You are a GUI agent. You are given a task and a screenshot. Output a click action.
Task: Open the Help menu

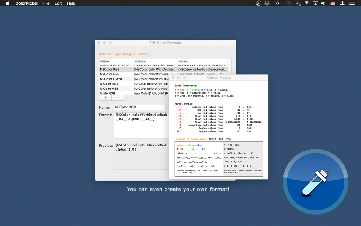[x=71, y=3]
